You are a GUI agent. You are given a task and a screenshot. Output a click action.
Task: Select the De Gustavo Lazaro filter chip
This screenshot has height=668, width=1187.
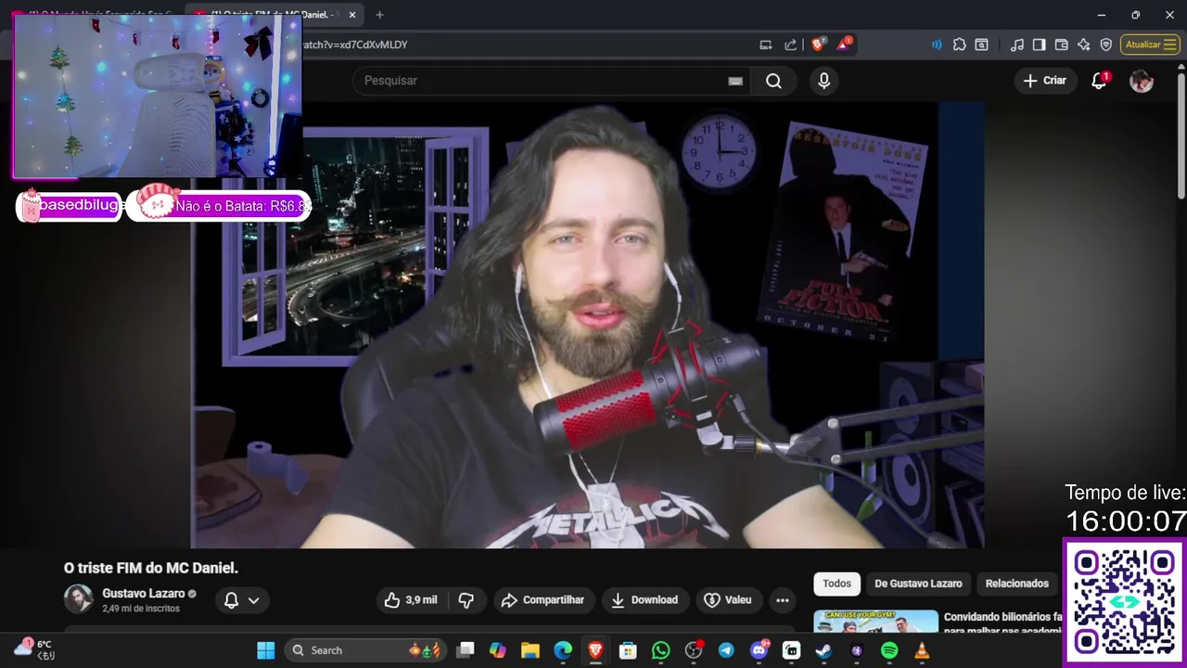(x=918, y=584)
